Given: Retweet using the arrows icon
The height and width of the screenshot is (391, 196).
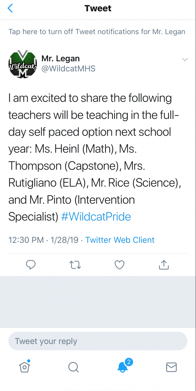Looking at the screenshot, I should (x=75, y=265).
